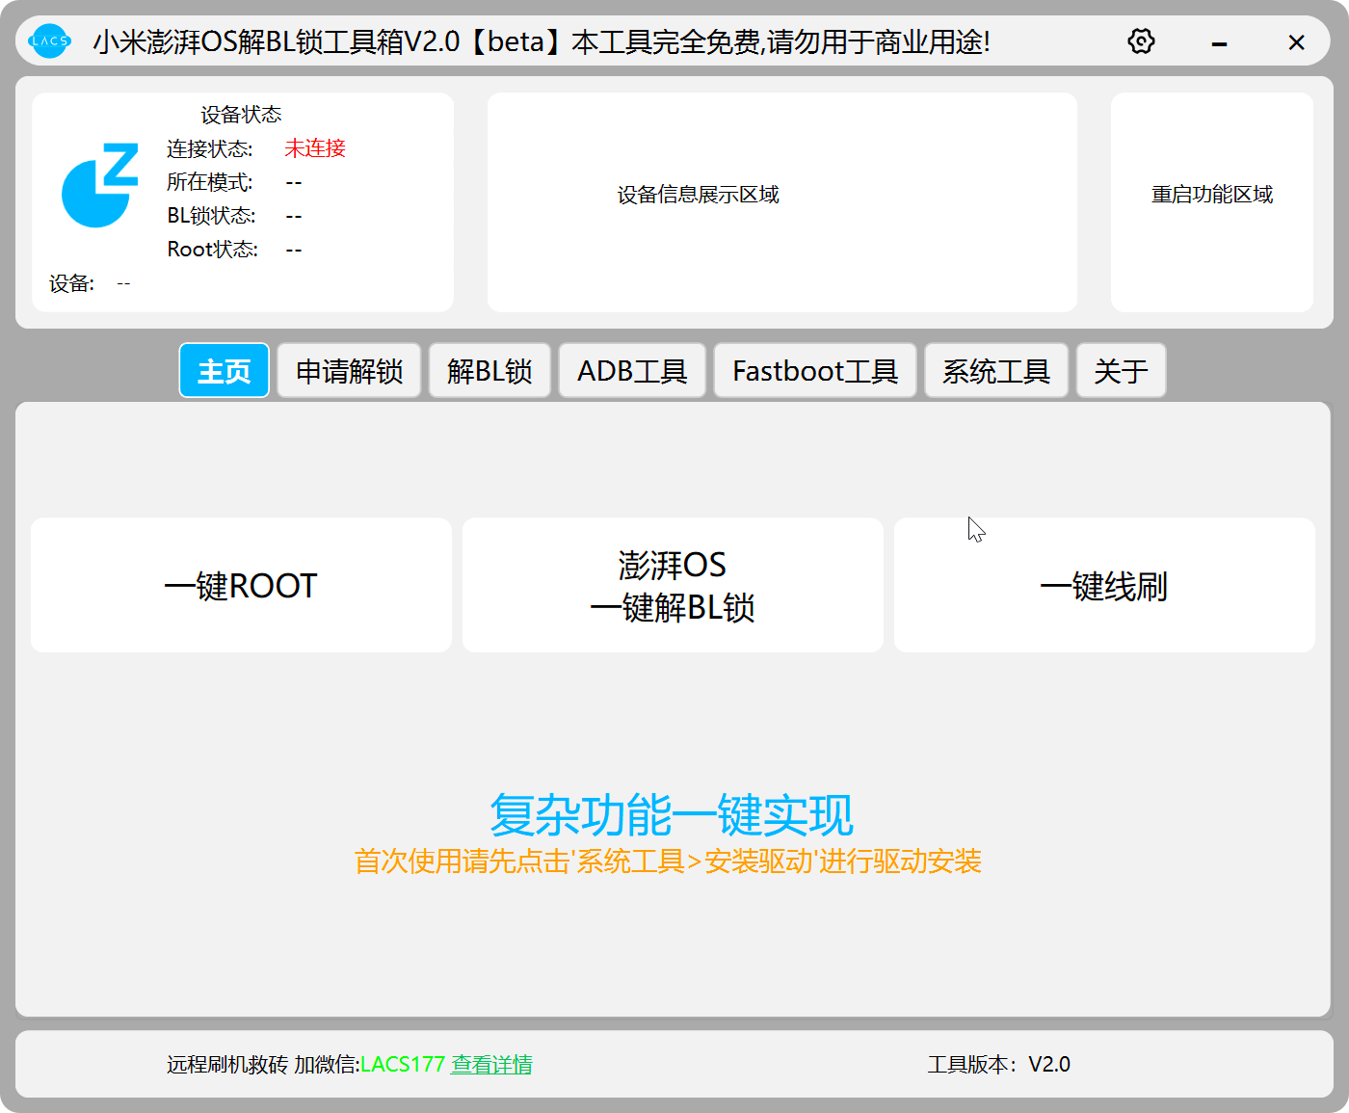1349x1113 pixels.
Task: Select the ADB工具 tab
Action: pos(632,371)
